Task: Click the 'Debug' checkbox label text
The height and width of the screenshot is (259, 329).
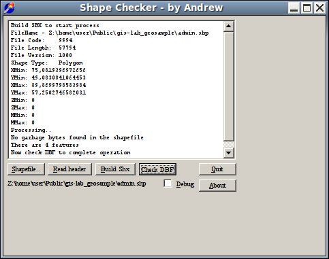Action: [185, 184]
